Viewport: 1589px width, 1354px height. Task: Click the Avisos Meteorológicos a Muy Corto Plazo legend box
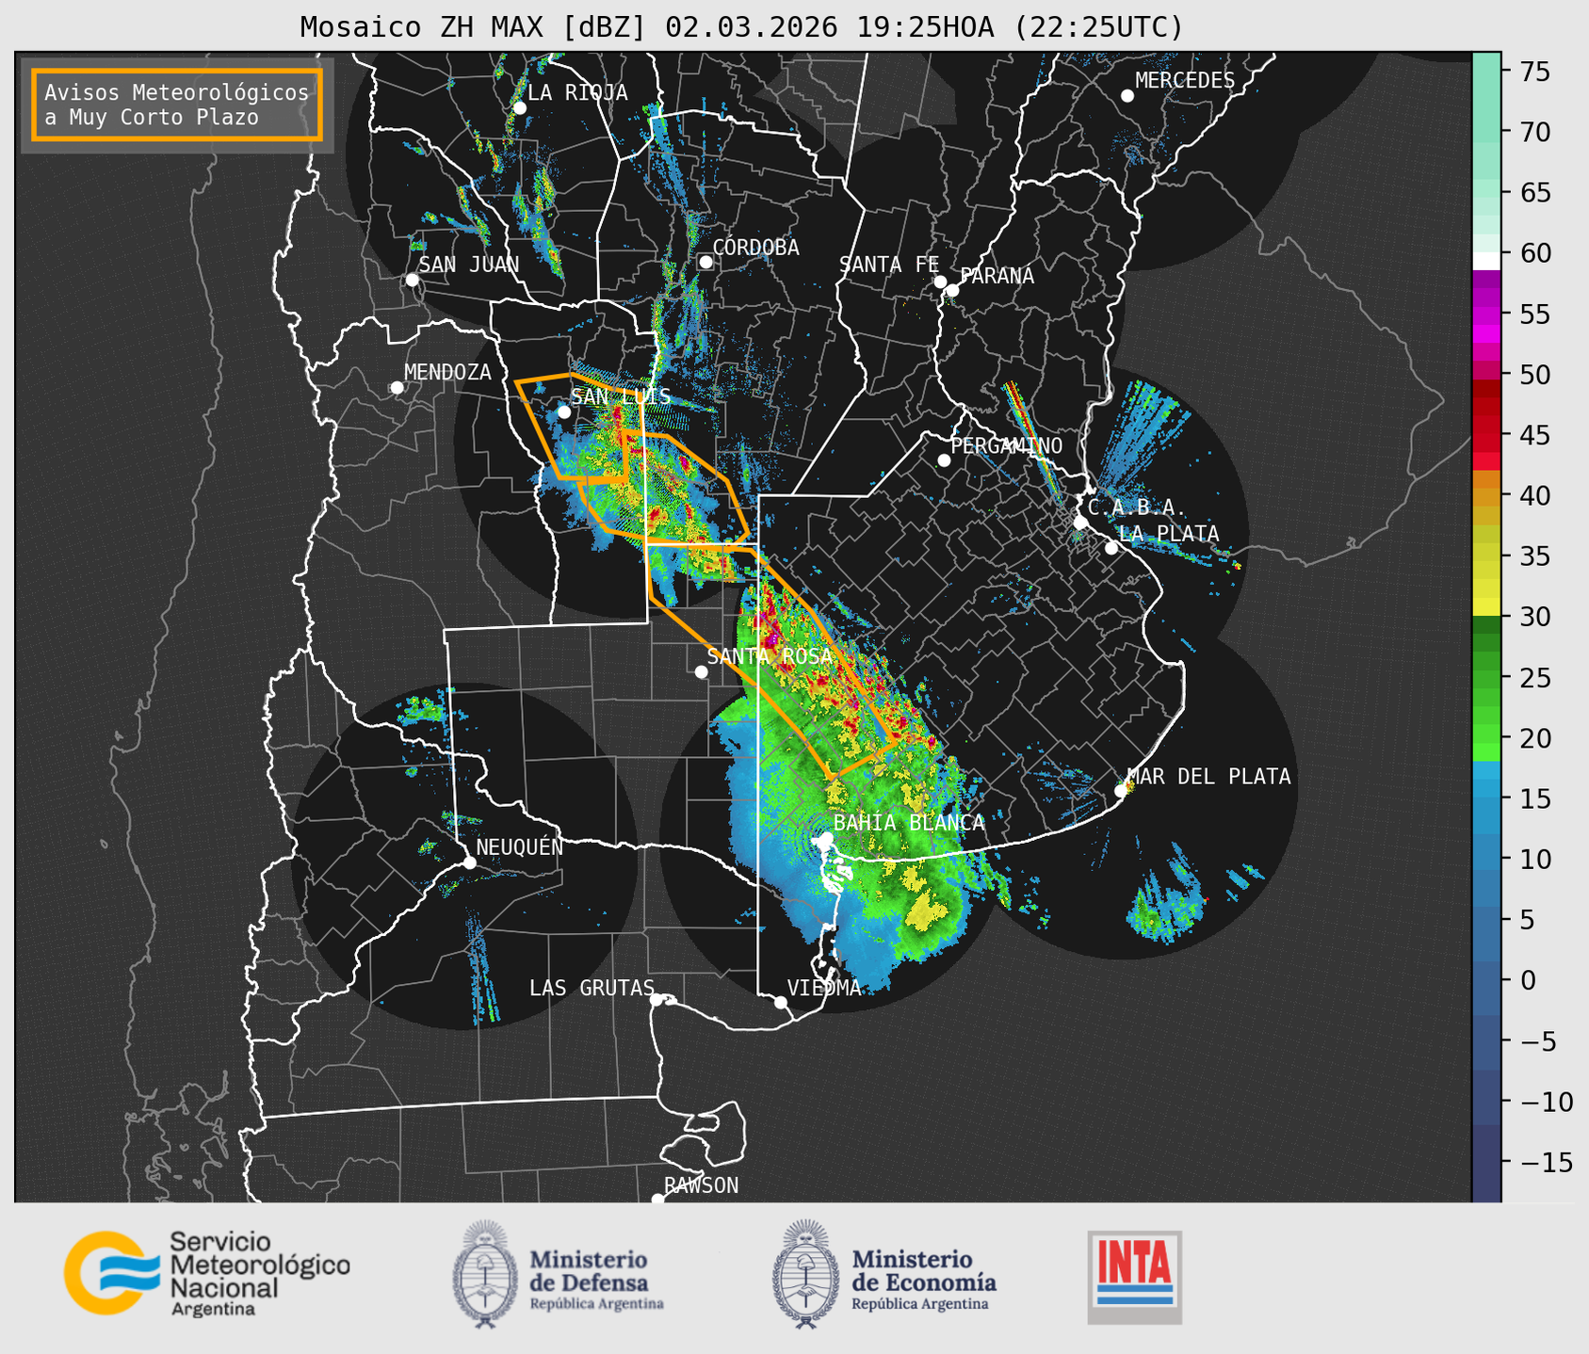(x=177, y=105)
